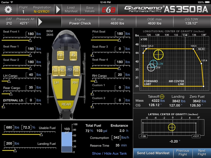Edit the Seat Rear 4 weight field
The height and width of the screenshot is (158, 211).
point(120,62)
